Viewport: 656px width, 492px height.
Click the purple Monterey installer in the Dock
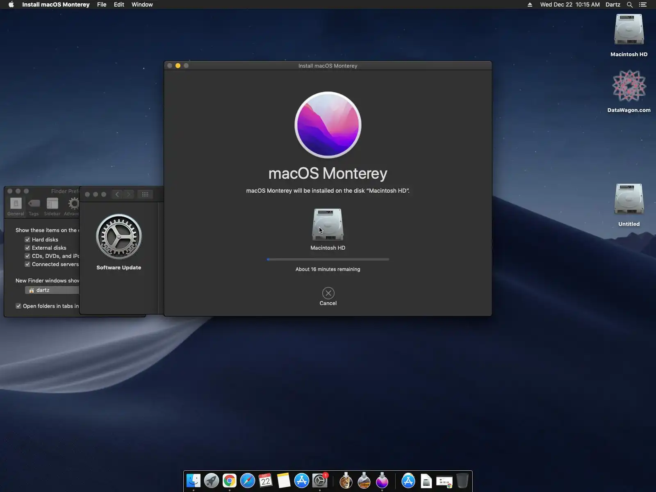point(382,481)
